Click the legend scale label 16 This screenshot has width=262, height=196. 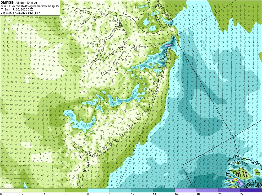pos(176,194)
